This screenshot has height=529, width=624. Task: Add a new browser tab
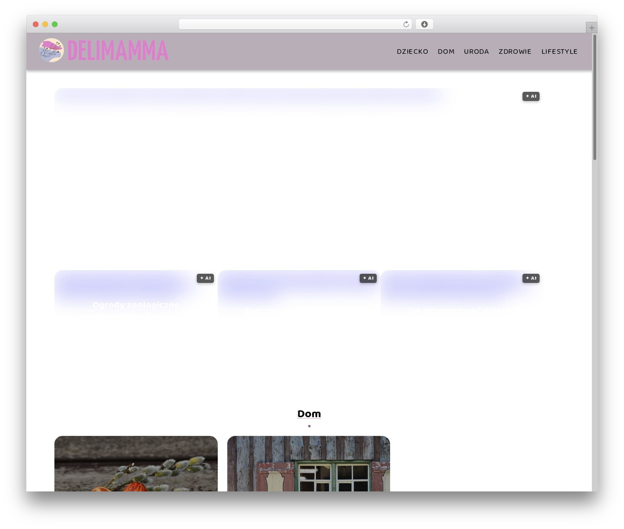click(x=591, y=28)
